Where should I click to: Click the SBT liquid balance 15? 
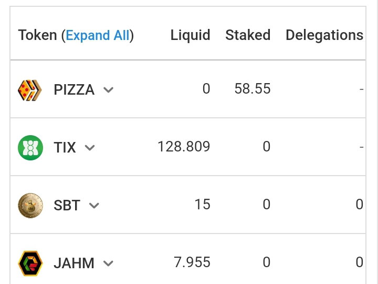[203, 204]
